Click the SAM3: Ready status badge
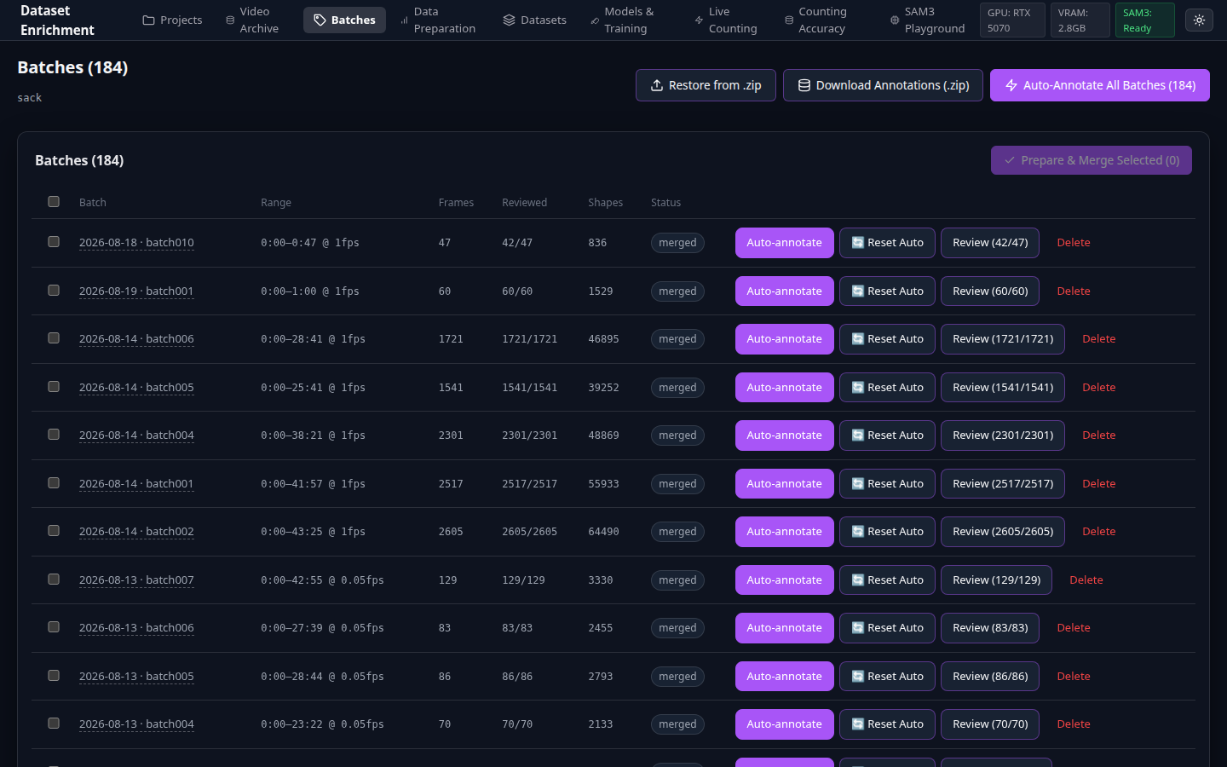Screen dimensions: 1227x767 1144,20
